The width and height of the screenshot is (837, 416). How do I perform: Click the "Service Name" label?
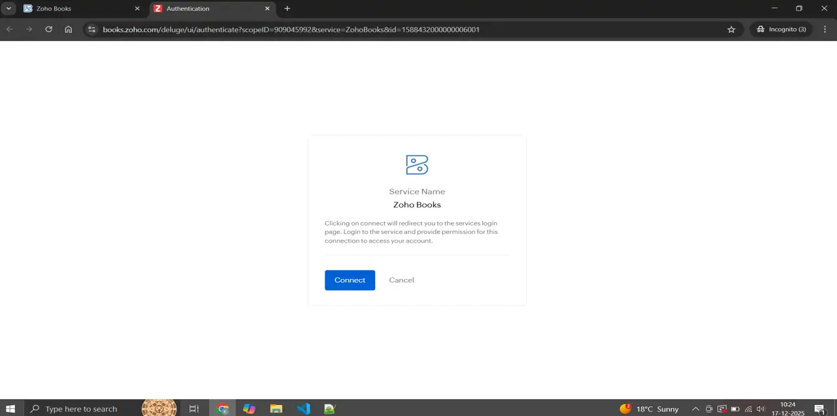click(417, 192)
